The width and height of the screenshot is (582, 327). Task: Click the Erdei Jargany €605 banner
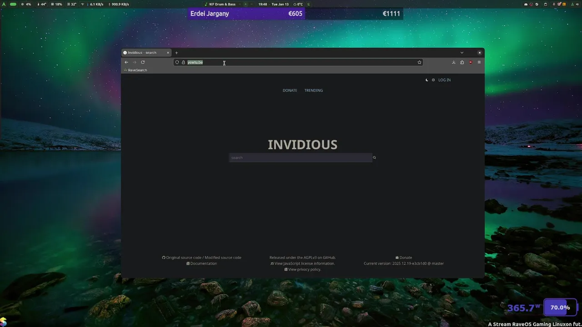246,14
